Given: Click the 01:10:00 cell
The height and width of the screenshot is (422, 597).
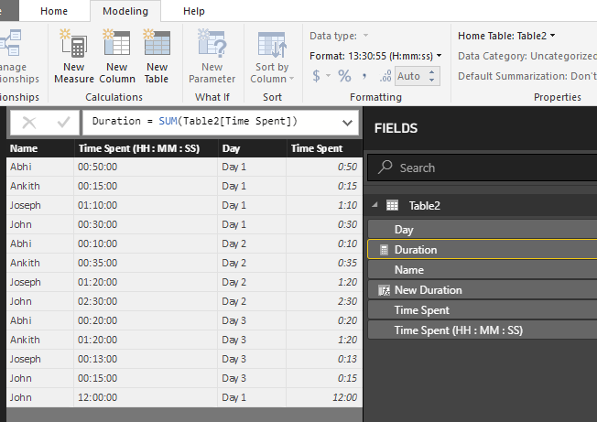Looking at the screenshot, I should (x=146, y=205).
